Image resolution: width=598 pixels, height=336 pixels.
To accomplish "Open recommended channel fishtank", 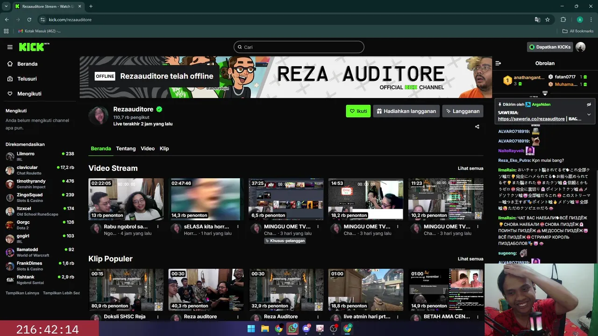I will (x=40, y=280).
